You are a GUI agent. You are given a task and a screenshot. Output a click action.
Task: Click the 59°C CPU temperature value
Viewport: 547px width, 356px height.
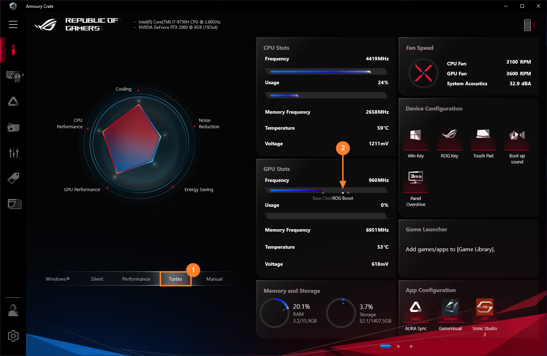click(x=383, y=128)
